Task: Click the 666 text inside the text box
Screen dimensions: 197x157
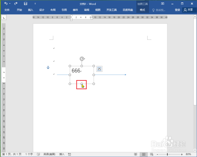Action: [76, 71]
